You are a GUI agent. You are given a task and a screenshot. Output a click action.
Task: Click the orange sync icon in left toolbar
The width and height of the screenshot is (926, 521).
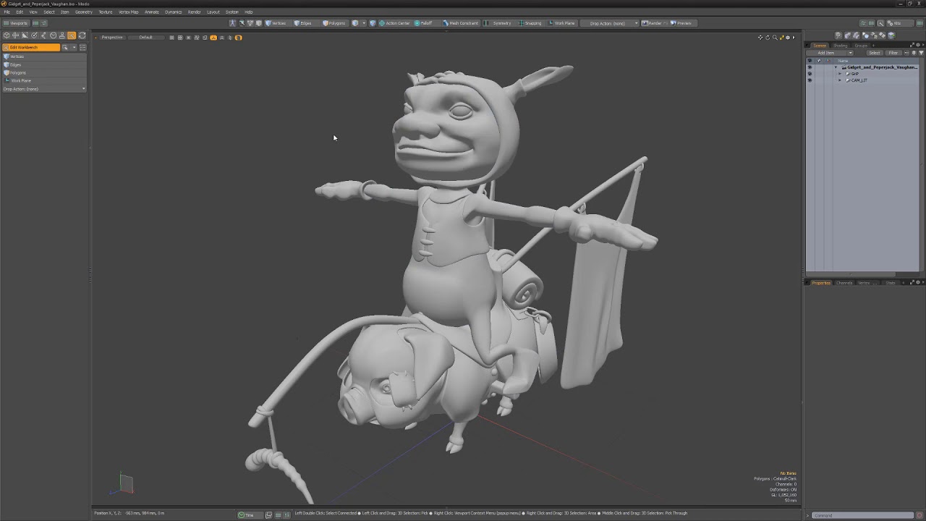tap(81, 35)
